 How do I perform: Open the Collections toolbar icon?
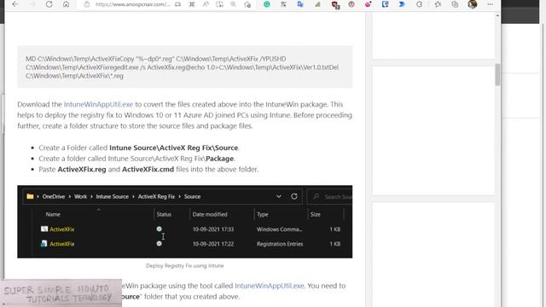[455, 4]
